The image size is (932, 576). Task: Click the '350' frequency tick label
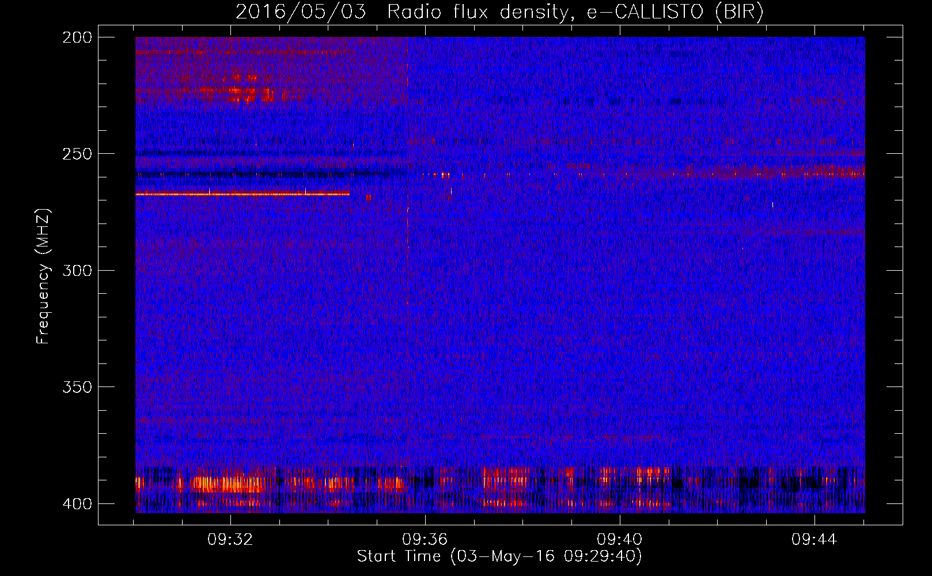[77, 387]
